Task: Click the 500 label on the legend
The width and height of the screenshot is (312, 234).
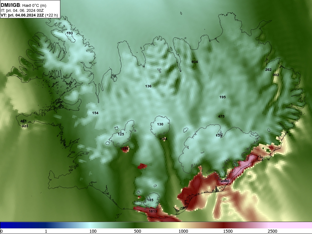Action: [x=138, y=231]
